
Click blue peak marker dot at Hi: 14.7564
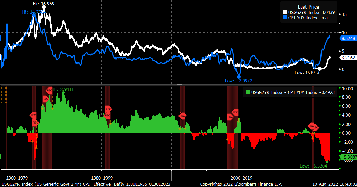tap(34, 15)
